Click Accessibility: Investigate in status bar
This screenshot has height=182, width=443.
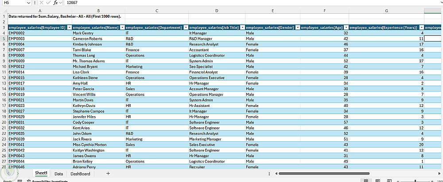pos(47,181)
